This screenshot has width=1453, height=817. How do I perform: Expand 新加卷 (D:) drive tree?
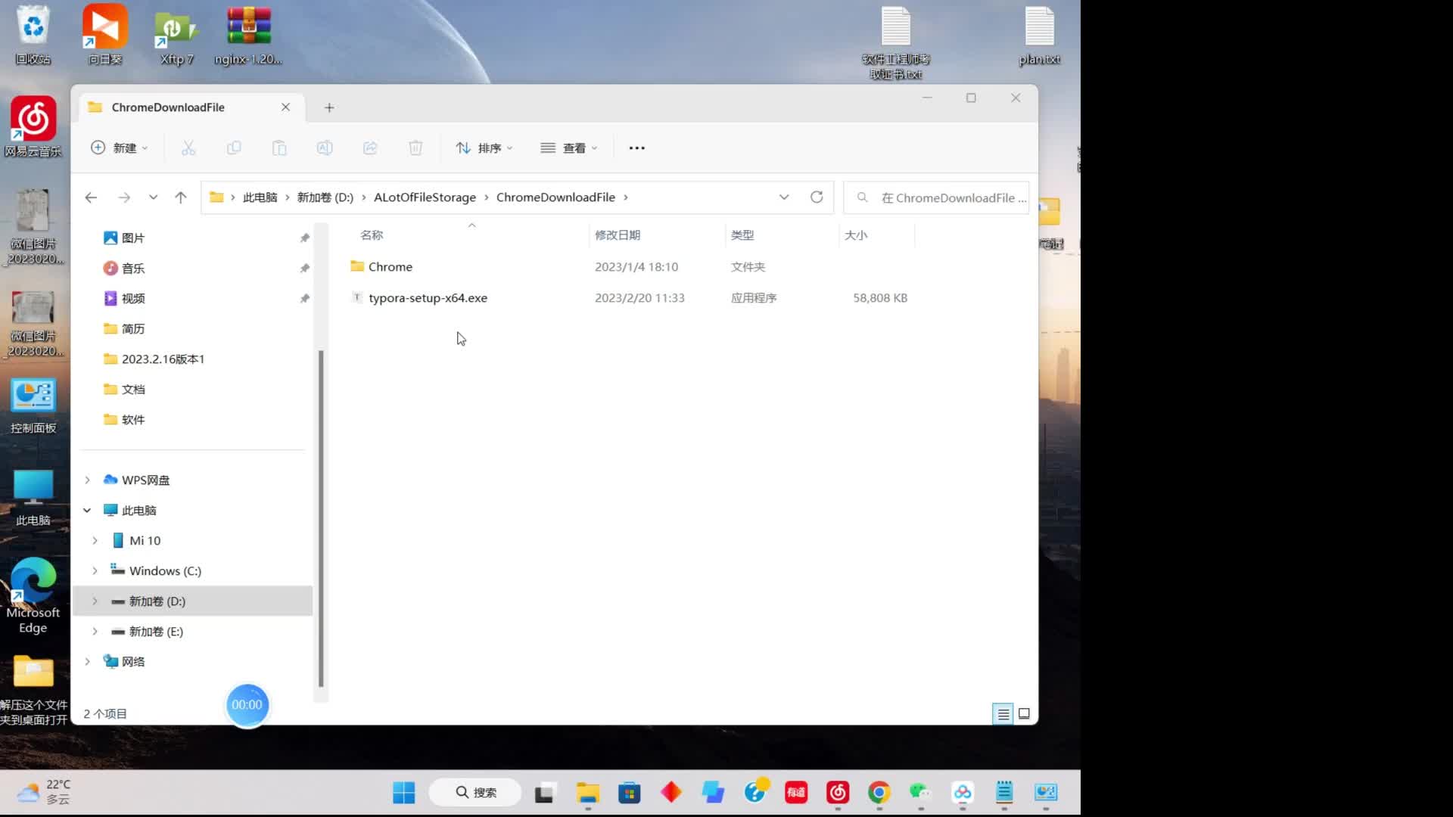point(95,601)
